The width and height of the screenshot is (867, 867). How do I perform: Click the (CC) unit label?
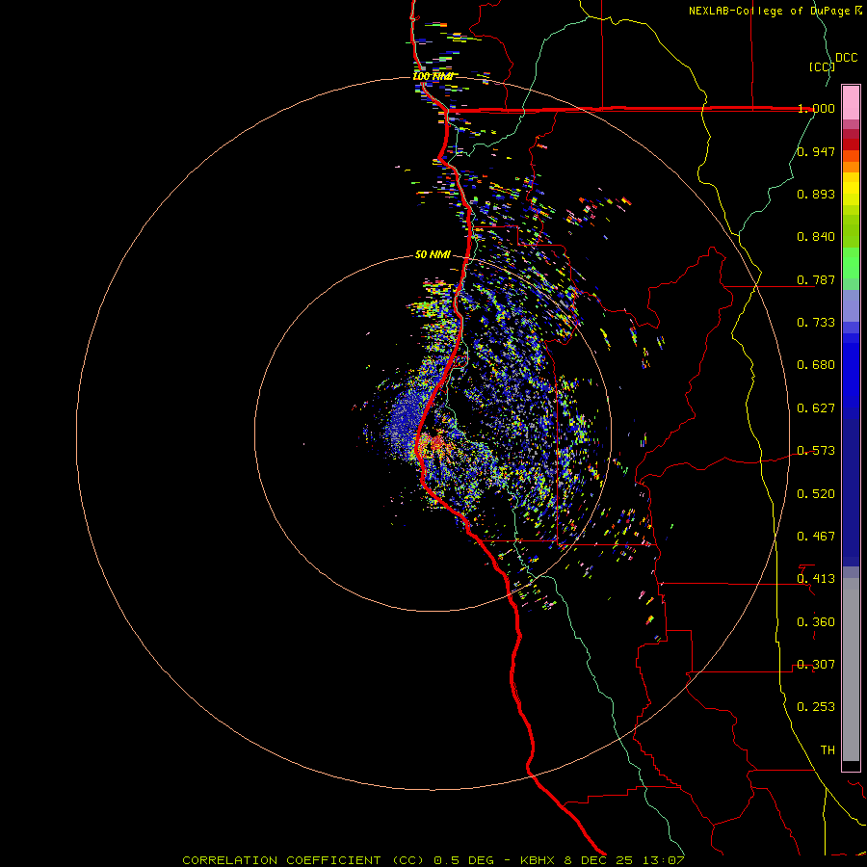(x=821, y=66)
